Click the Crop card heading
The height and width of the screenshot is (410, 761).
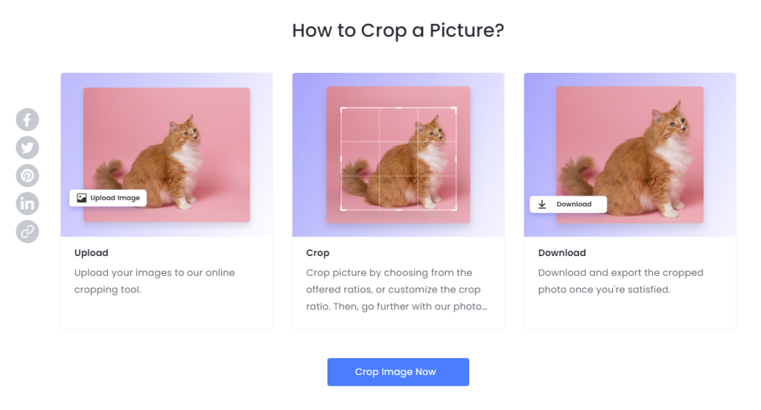point(317,253)
